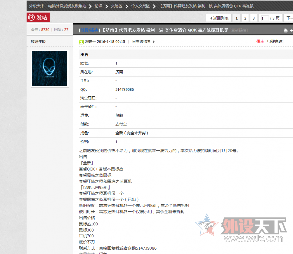
Task: Go to page 2 of thread
Action: [245, 18]
